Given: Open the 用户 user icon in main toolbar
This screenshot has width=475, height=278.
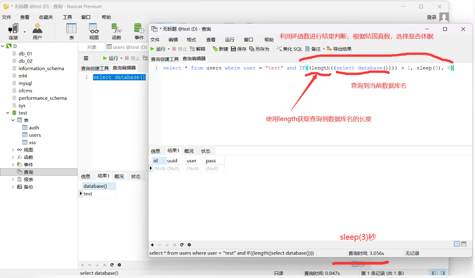Looking at the screenshot, I should point(37,31).
